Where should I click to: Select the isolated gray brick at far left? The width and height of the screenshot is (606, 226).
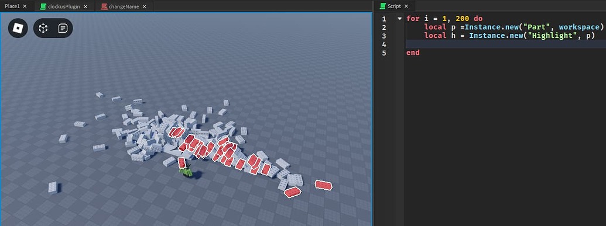[x=53, y=187]
